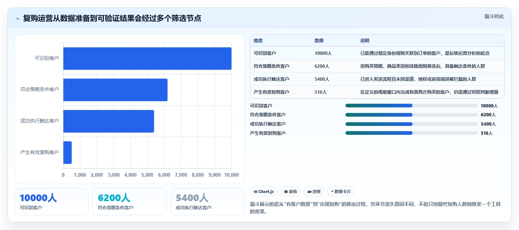Click the 2,000 tick on the x-axis
This screenshot has width=519, height=230.
97,175
